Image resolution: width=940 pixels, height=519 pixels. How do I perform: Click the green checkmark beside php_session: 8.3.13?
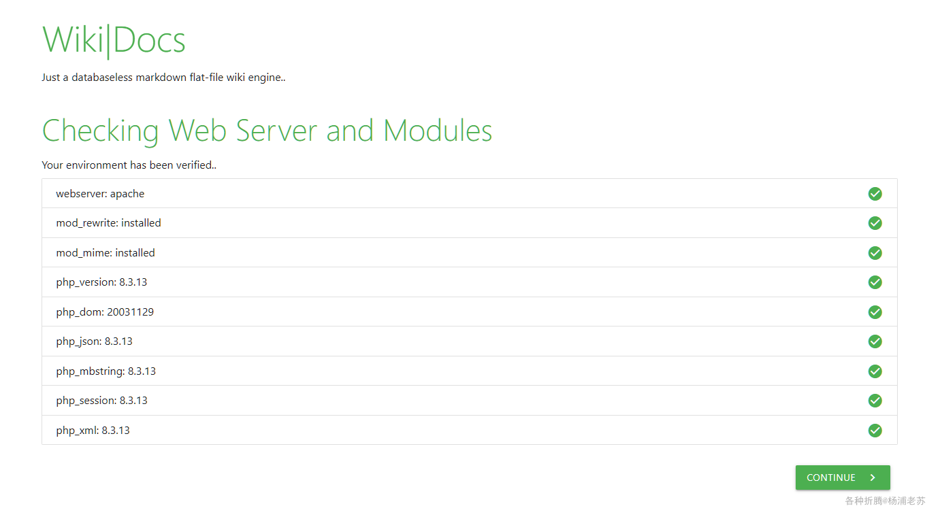[875, 401]
